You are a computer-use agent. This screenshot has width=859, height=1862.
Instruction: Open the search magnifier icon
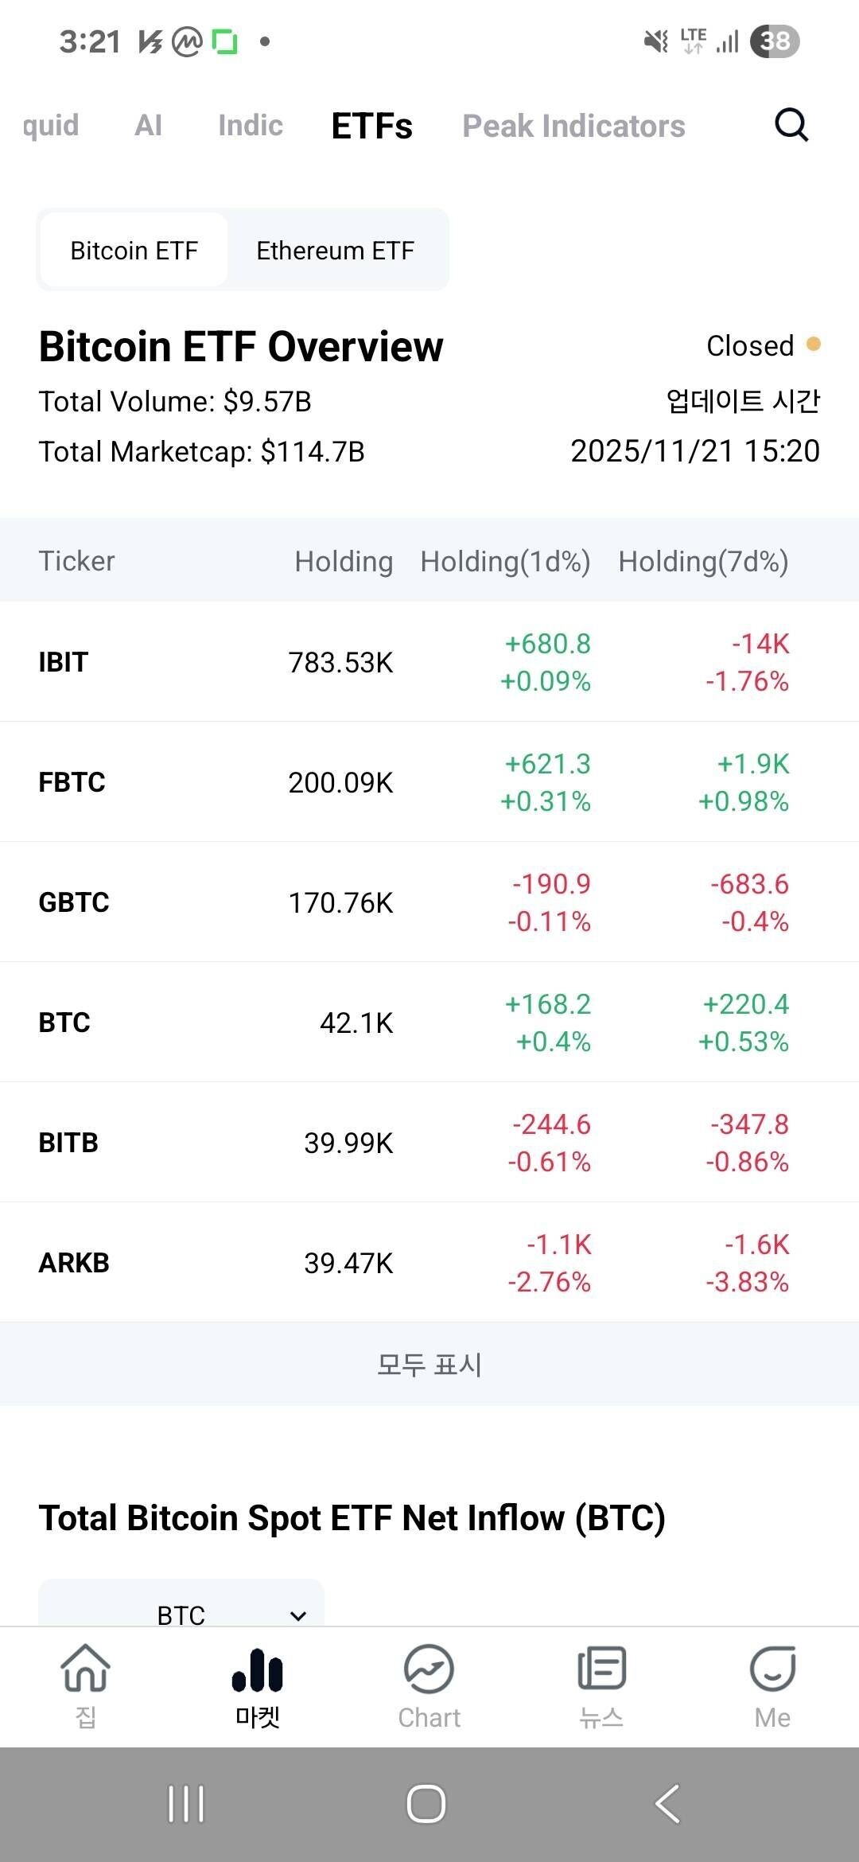pos(791,125)
